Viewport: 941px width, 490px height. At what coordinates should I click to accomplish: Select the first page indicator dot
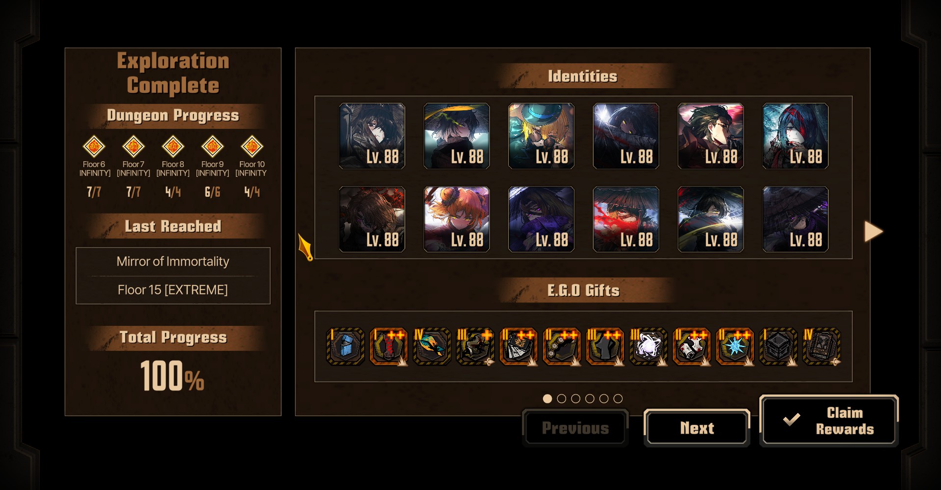[547, 399]
